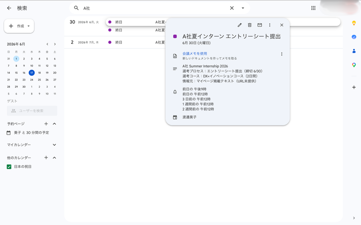Delete the event using trash icon
Screen dimensions: 361x225
(250, 25)
